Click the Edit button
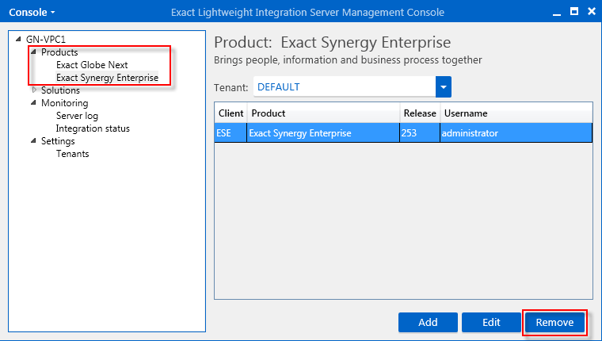The height and width of the screenshot is (341, 602). pos(491,322)
